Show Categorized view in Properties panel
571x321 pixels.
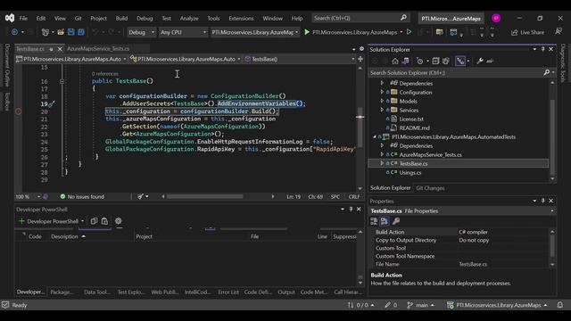[x=374, y=221]
